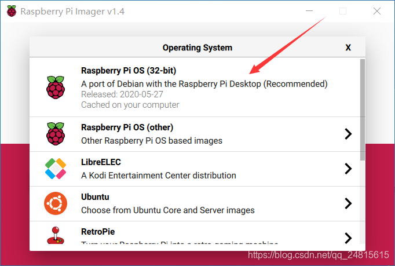Expand the RetroPie submenu chevron
Viewport: 395px width, 266px height.
[x=348, y=238]
